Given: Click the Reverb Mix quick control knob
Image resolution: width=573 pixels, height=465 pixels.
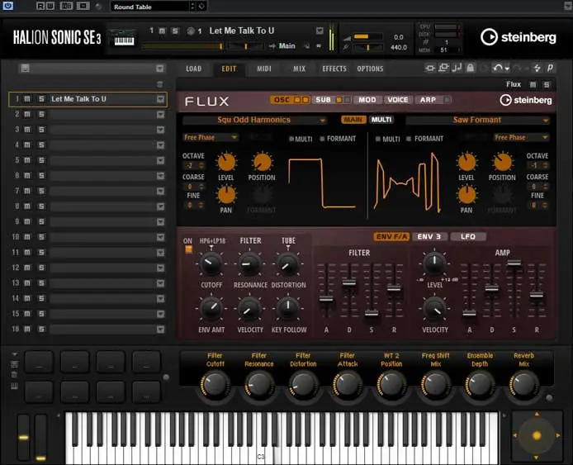Looking at the screenshot, I should (524, 383).
